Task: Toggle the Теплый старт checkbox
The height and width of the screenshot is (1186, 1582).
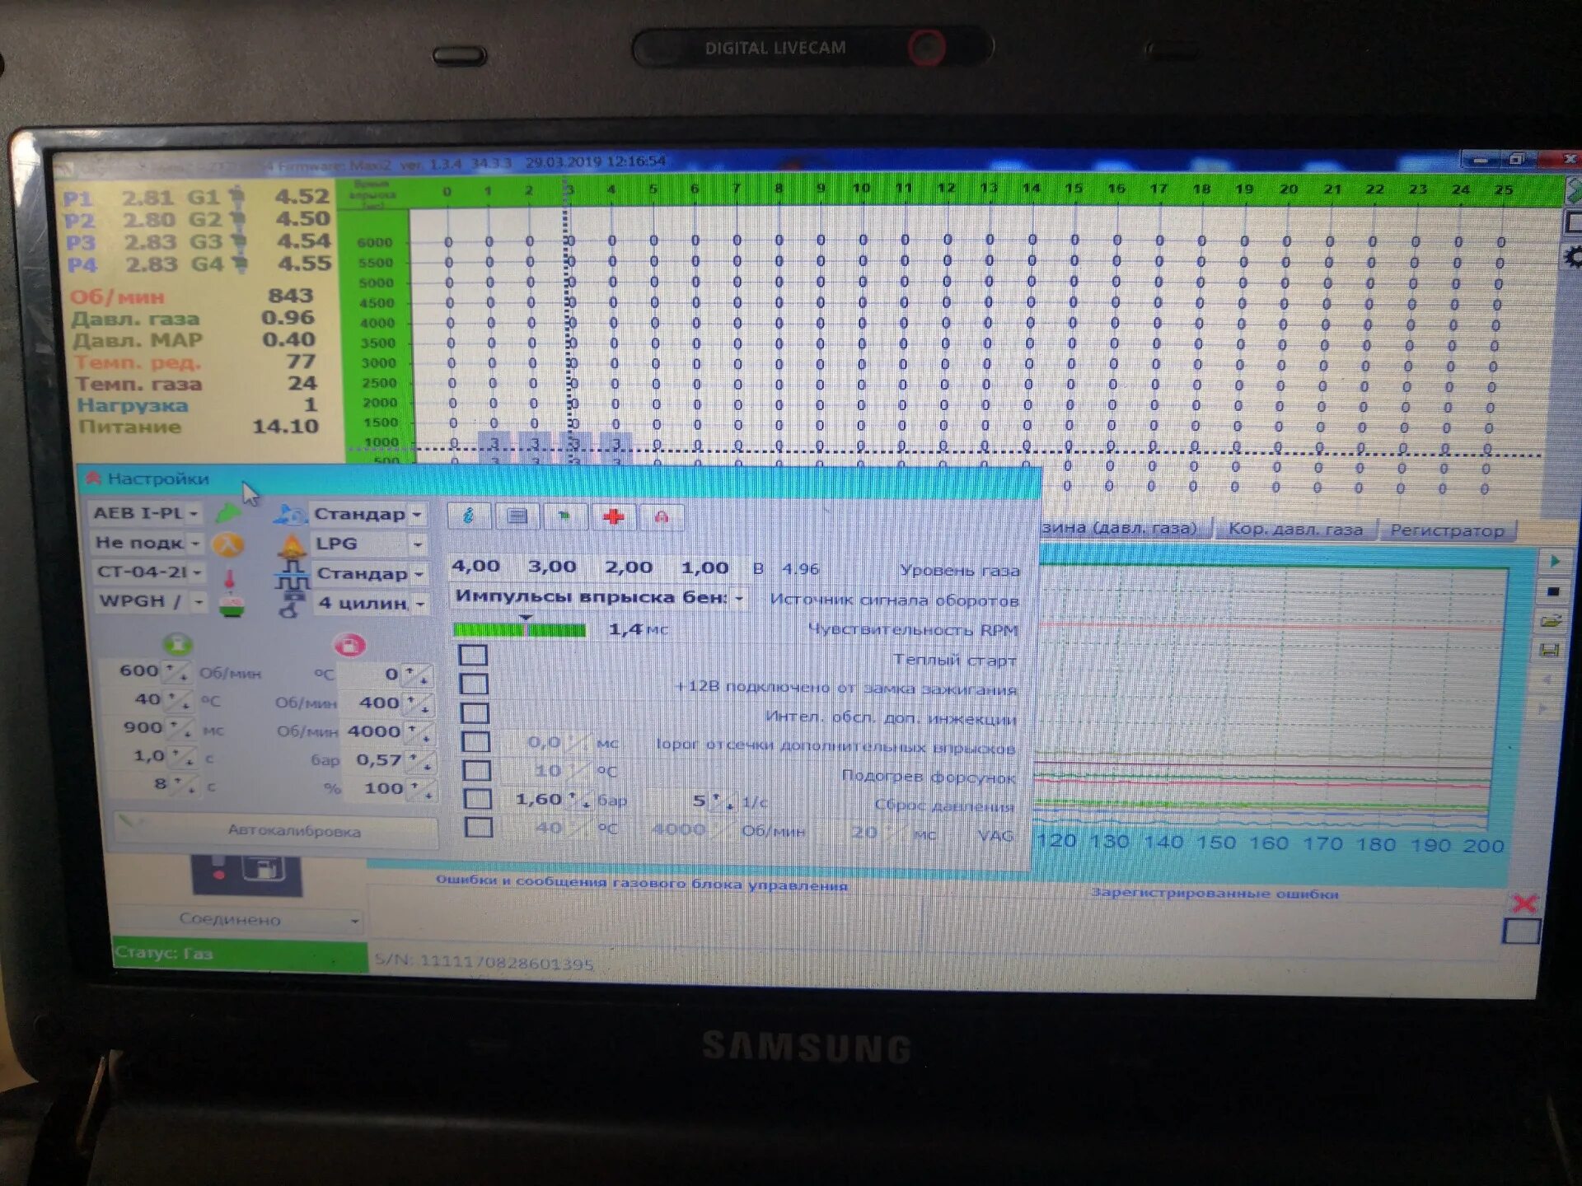Action: [473, 656]
